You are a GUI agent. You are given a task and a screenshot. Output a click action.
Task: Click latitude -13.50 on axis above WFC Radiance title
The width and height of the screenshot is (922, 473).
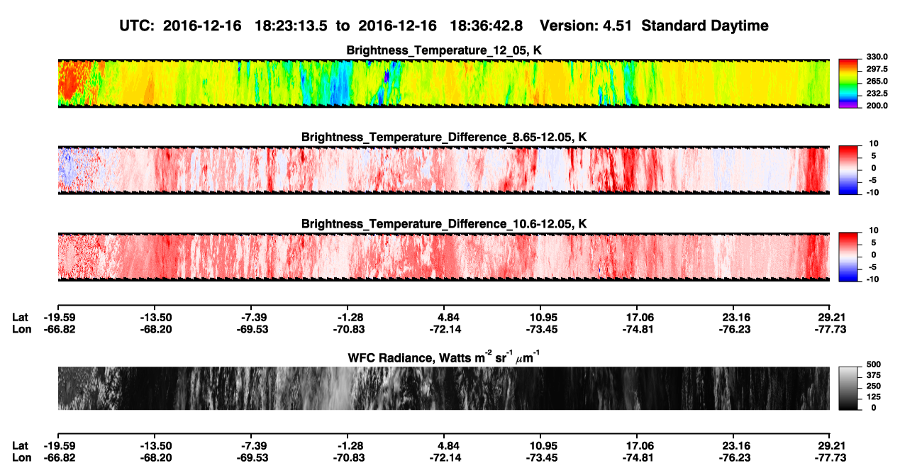click(155, 318)
